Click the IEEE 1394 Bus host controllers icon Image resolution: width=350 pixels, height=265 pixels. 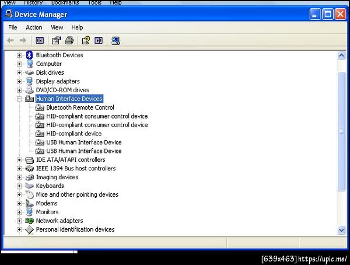(29, 169)
